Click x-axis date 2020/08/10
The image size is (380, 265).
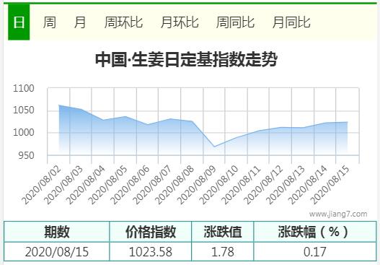click(x=220, y=186)
